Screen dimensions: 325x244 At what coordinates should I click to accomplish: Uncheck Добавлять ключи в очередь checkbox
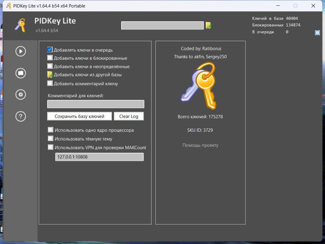[50, 50]
